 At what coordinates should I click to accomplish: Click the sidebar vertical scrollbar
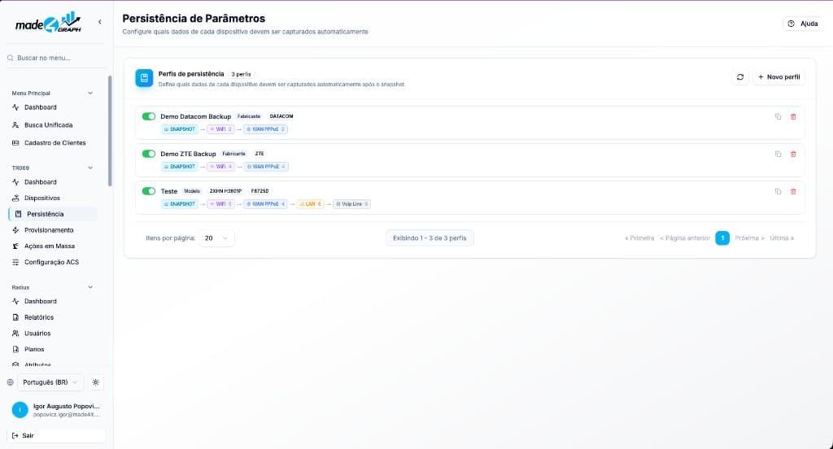(x=110, y=131)
